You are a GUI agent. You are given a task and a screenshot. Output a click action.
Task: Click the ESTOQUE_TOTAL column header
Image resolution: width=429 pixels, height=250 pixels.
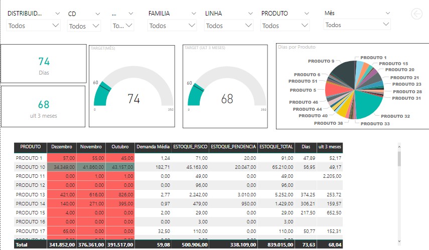[275, 147]
